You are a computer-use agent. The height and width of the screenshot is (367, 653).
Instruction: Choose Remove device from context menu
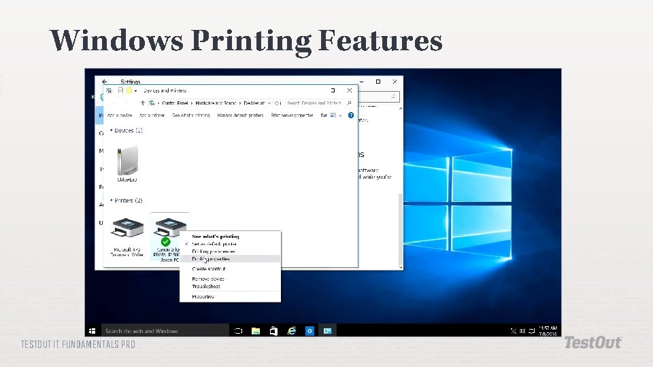[x=231, y=279]
